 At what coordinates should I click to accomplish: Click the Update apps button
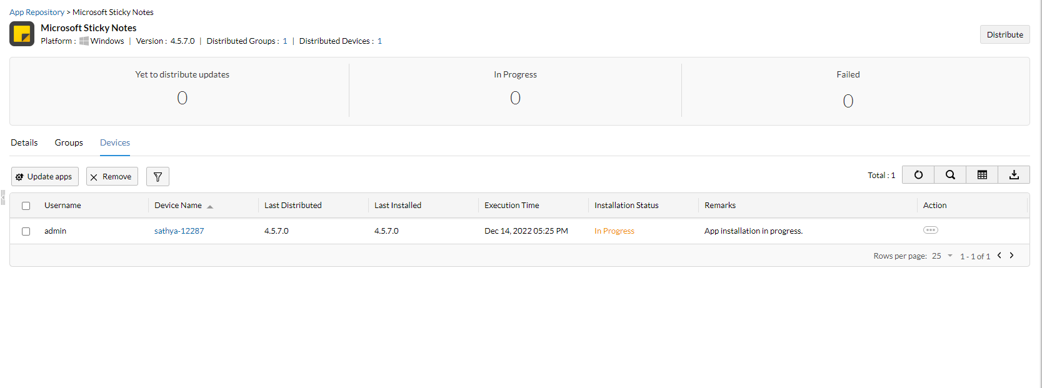coord(45,177)
